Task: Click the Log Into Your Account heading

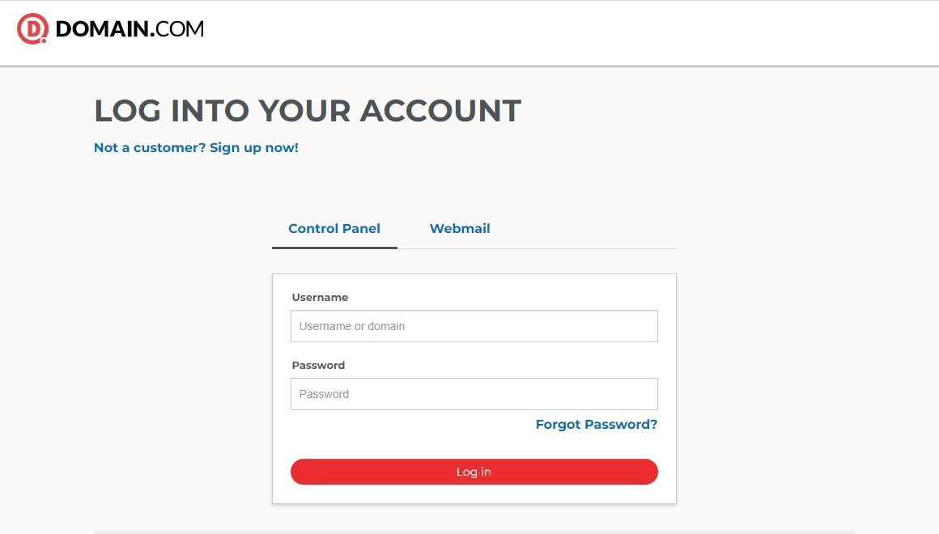Action: click(308, 111)
